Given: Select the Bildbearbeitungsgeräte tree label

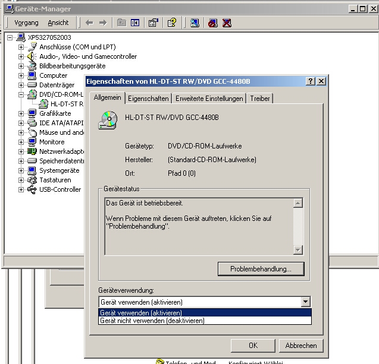Looking at the screenshot, I should click(73, 66).
